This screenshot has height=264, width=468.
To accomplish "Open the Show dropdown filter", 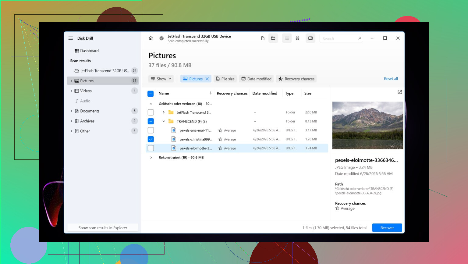I will point(161,79).
